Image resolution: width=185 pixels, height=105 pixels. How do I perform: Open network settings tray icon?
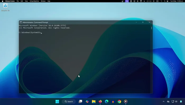(x=173, y=102)
